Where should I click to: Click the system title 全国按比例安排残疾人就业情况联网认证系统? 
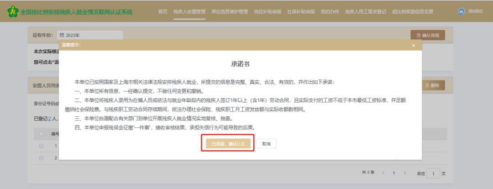point(76,12)
